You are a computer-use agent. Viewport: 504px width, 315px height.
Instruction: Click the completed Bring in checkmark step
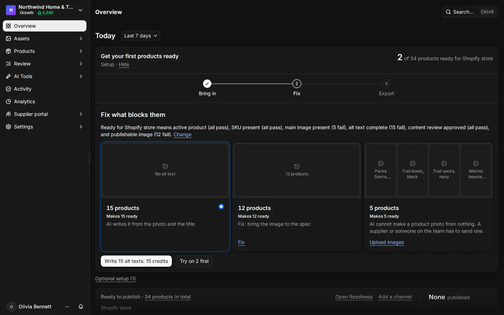(x=207, y=84)
